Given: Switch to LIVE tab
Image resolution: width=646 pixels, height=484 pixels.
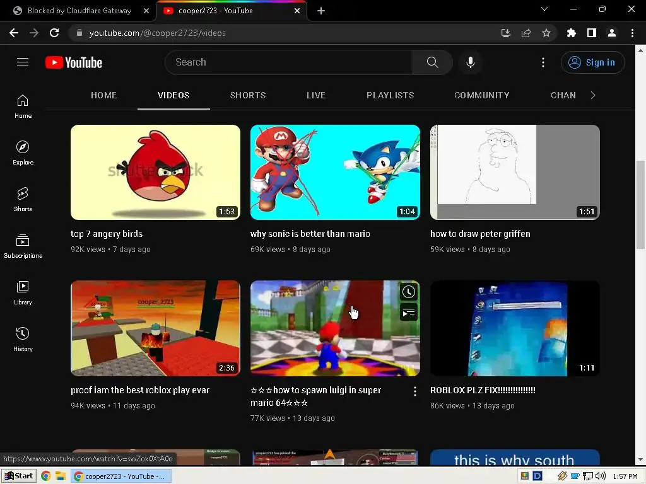Looking at the screenshot, I should coord(316,95).
